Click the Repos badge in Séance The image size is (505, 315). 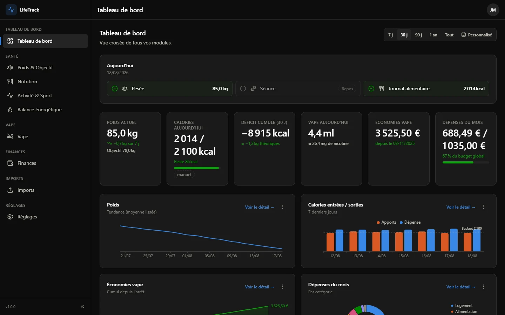(x=347, y=89)
